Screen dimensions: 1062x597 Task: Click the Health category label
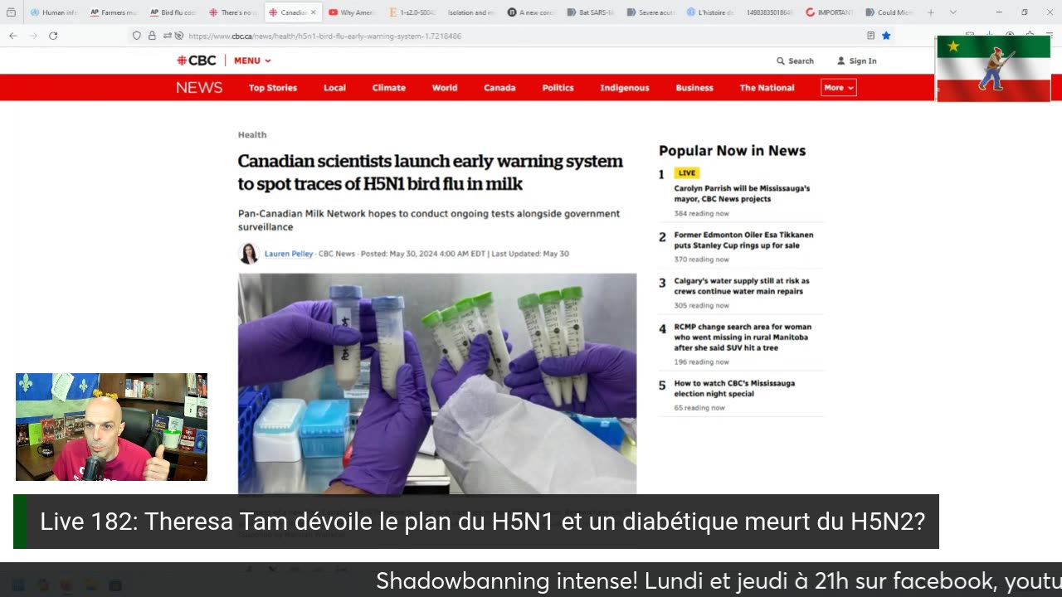pos(252,134)
